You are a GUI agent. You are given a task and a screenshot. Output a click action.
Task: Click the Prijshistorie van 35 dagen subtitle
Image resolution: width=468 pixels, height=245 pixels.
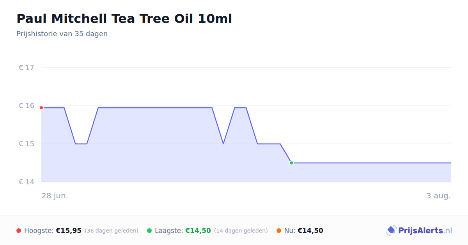pos(62,34)
